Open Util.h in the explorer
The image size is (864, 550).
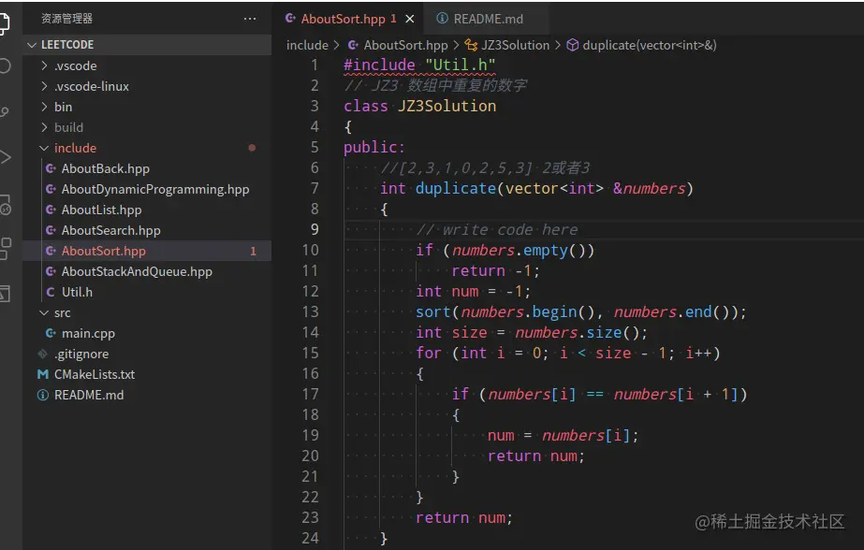147,292
